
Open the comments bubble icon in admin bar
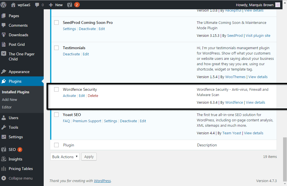[37, 5]
